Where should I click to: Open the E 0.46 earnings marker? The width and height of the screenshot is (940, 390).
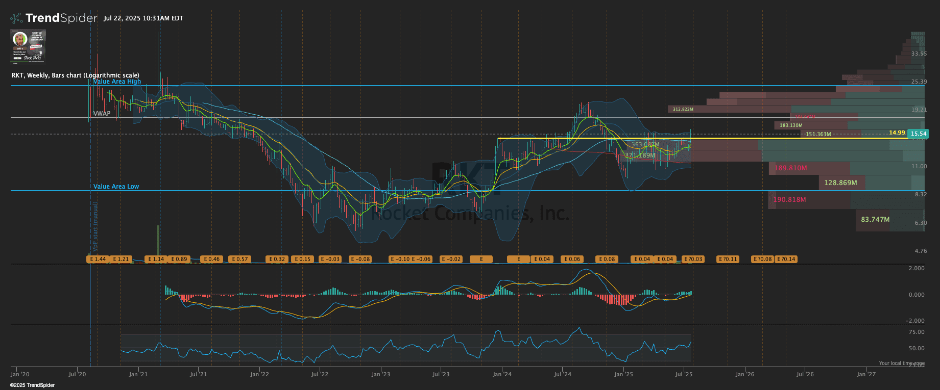[211, 259]
